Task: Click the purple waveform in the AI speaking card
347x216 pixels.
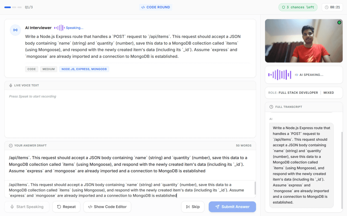Action: [280, 75]
